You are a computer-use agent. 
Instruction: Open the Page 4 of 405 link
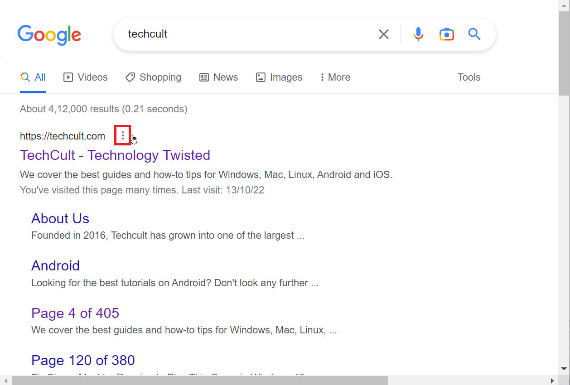coord(75,313)
